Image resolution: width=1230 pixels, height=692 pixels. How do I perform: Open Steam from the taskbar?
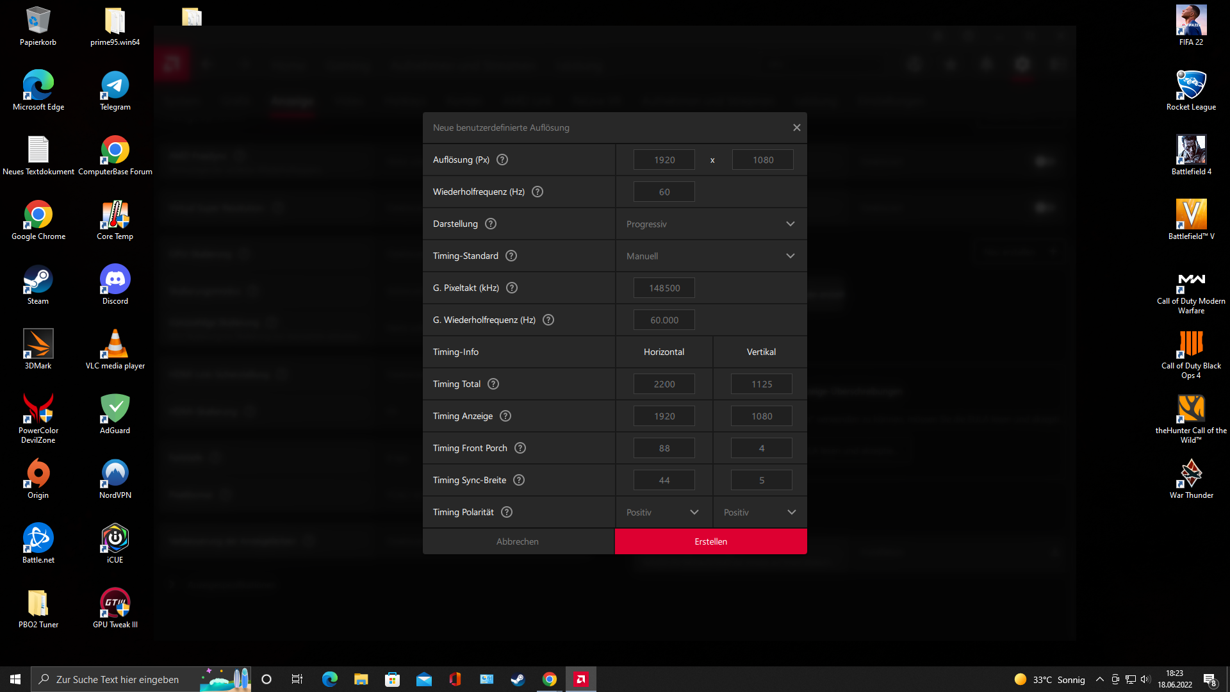pyautogui.click(x=518, y=679)
